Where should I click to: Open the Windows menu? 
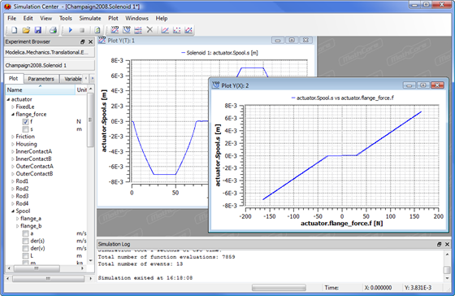pyautogui.click(x=136, y=19)
